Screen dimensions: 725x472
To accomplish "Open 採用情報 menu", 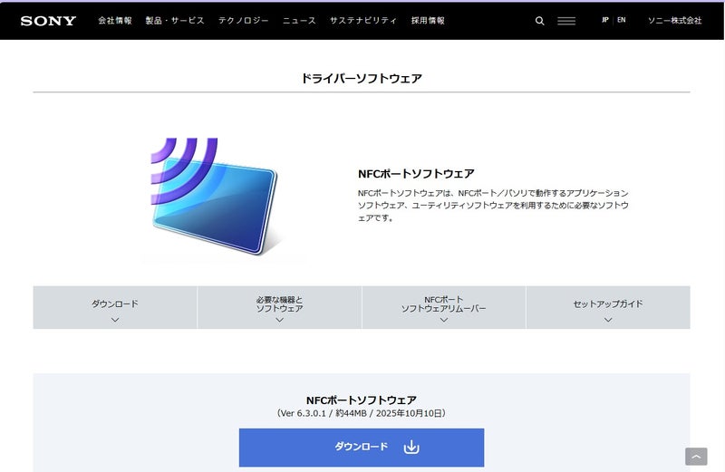I will [x=428, y=21].
